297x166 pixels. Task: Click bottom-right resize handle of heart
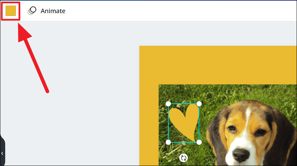pos(199,142)
